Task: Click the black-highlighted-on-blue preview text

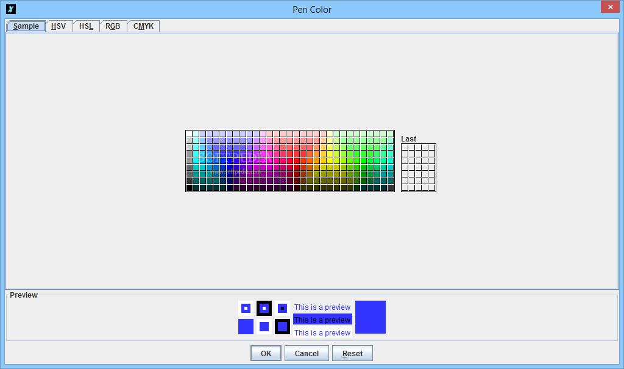Action: click(x=322, y=320)
